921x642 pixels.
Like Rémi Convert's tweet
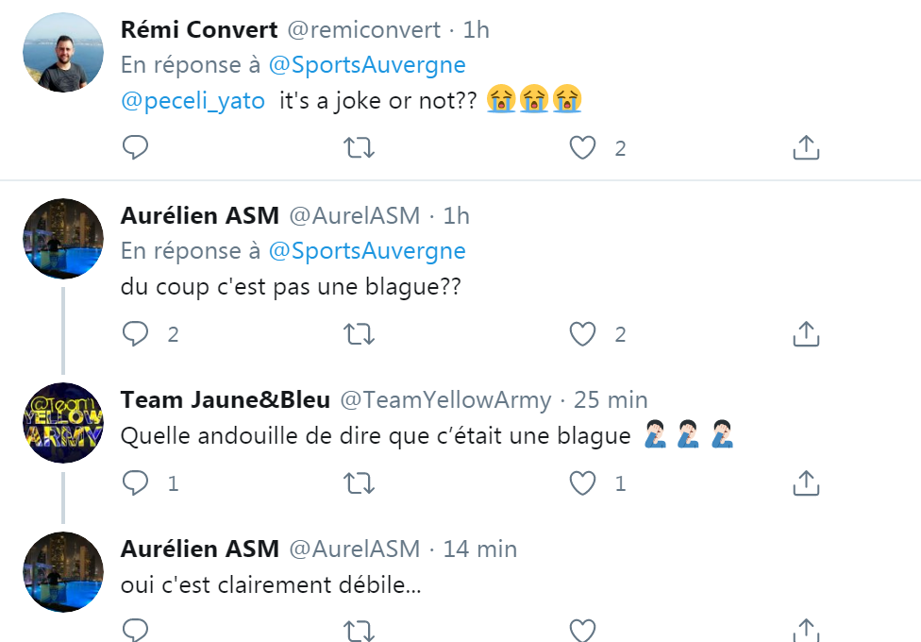583,147
